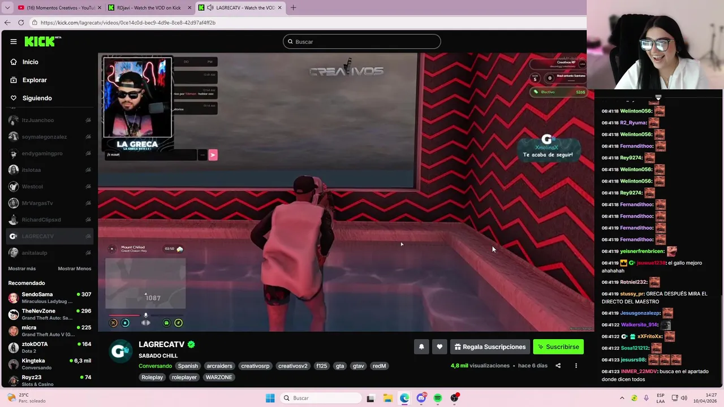Select the creativosrp tag
The width and height of the screenshot is (724, 407).
click(255, 366)
